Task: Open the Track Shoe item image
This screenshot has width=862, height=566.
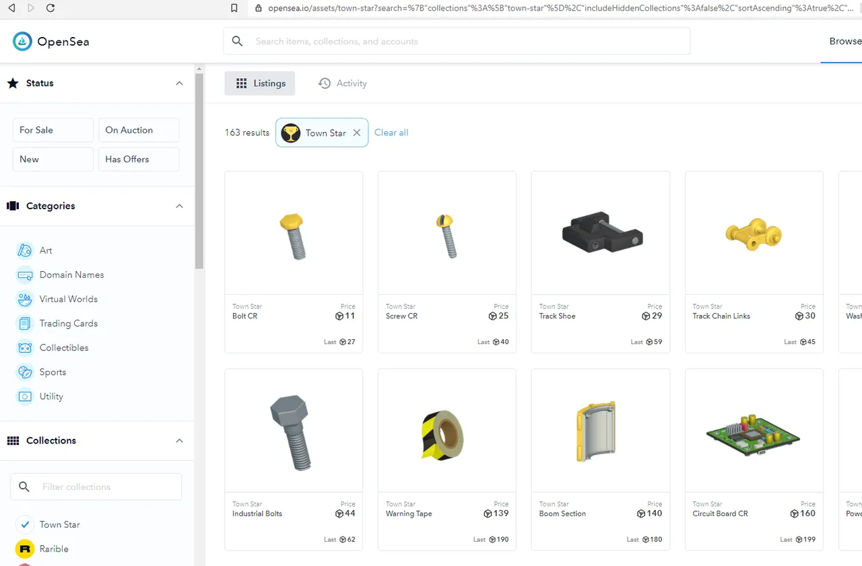Action: click(601, 233)
